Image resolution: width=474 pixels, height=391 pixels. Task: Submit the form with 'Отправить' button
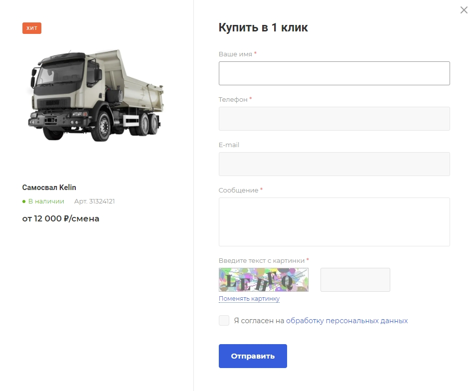(x=253, y=356)
